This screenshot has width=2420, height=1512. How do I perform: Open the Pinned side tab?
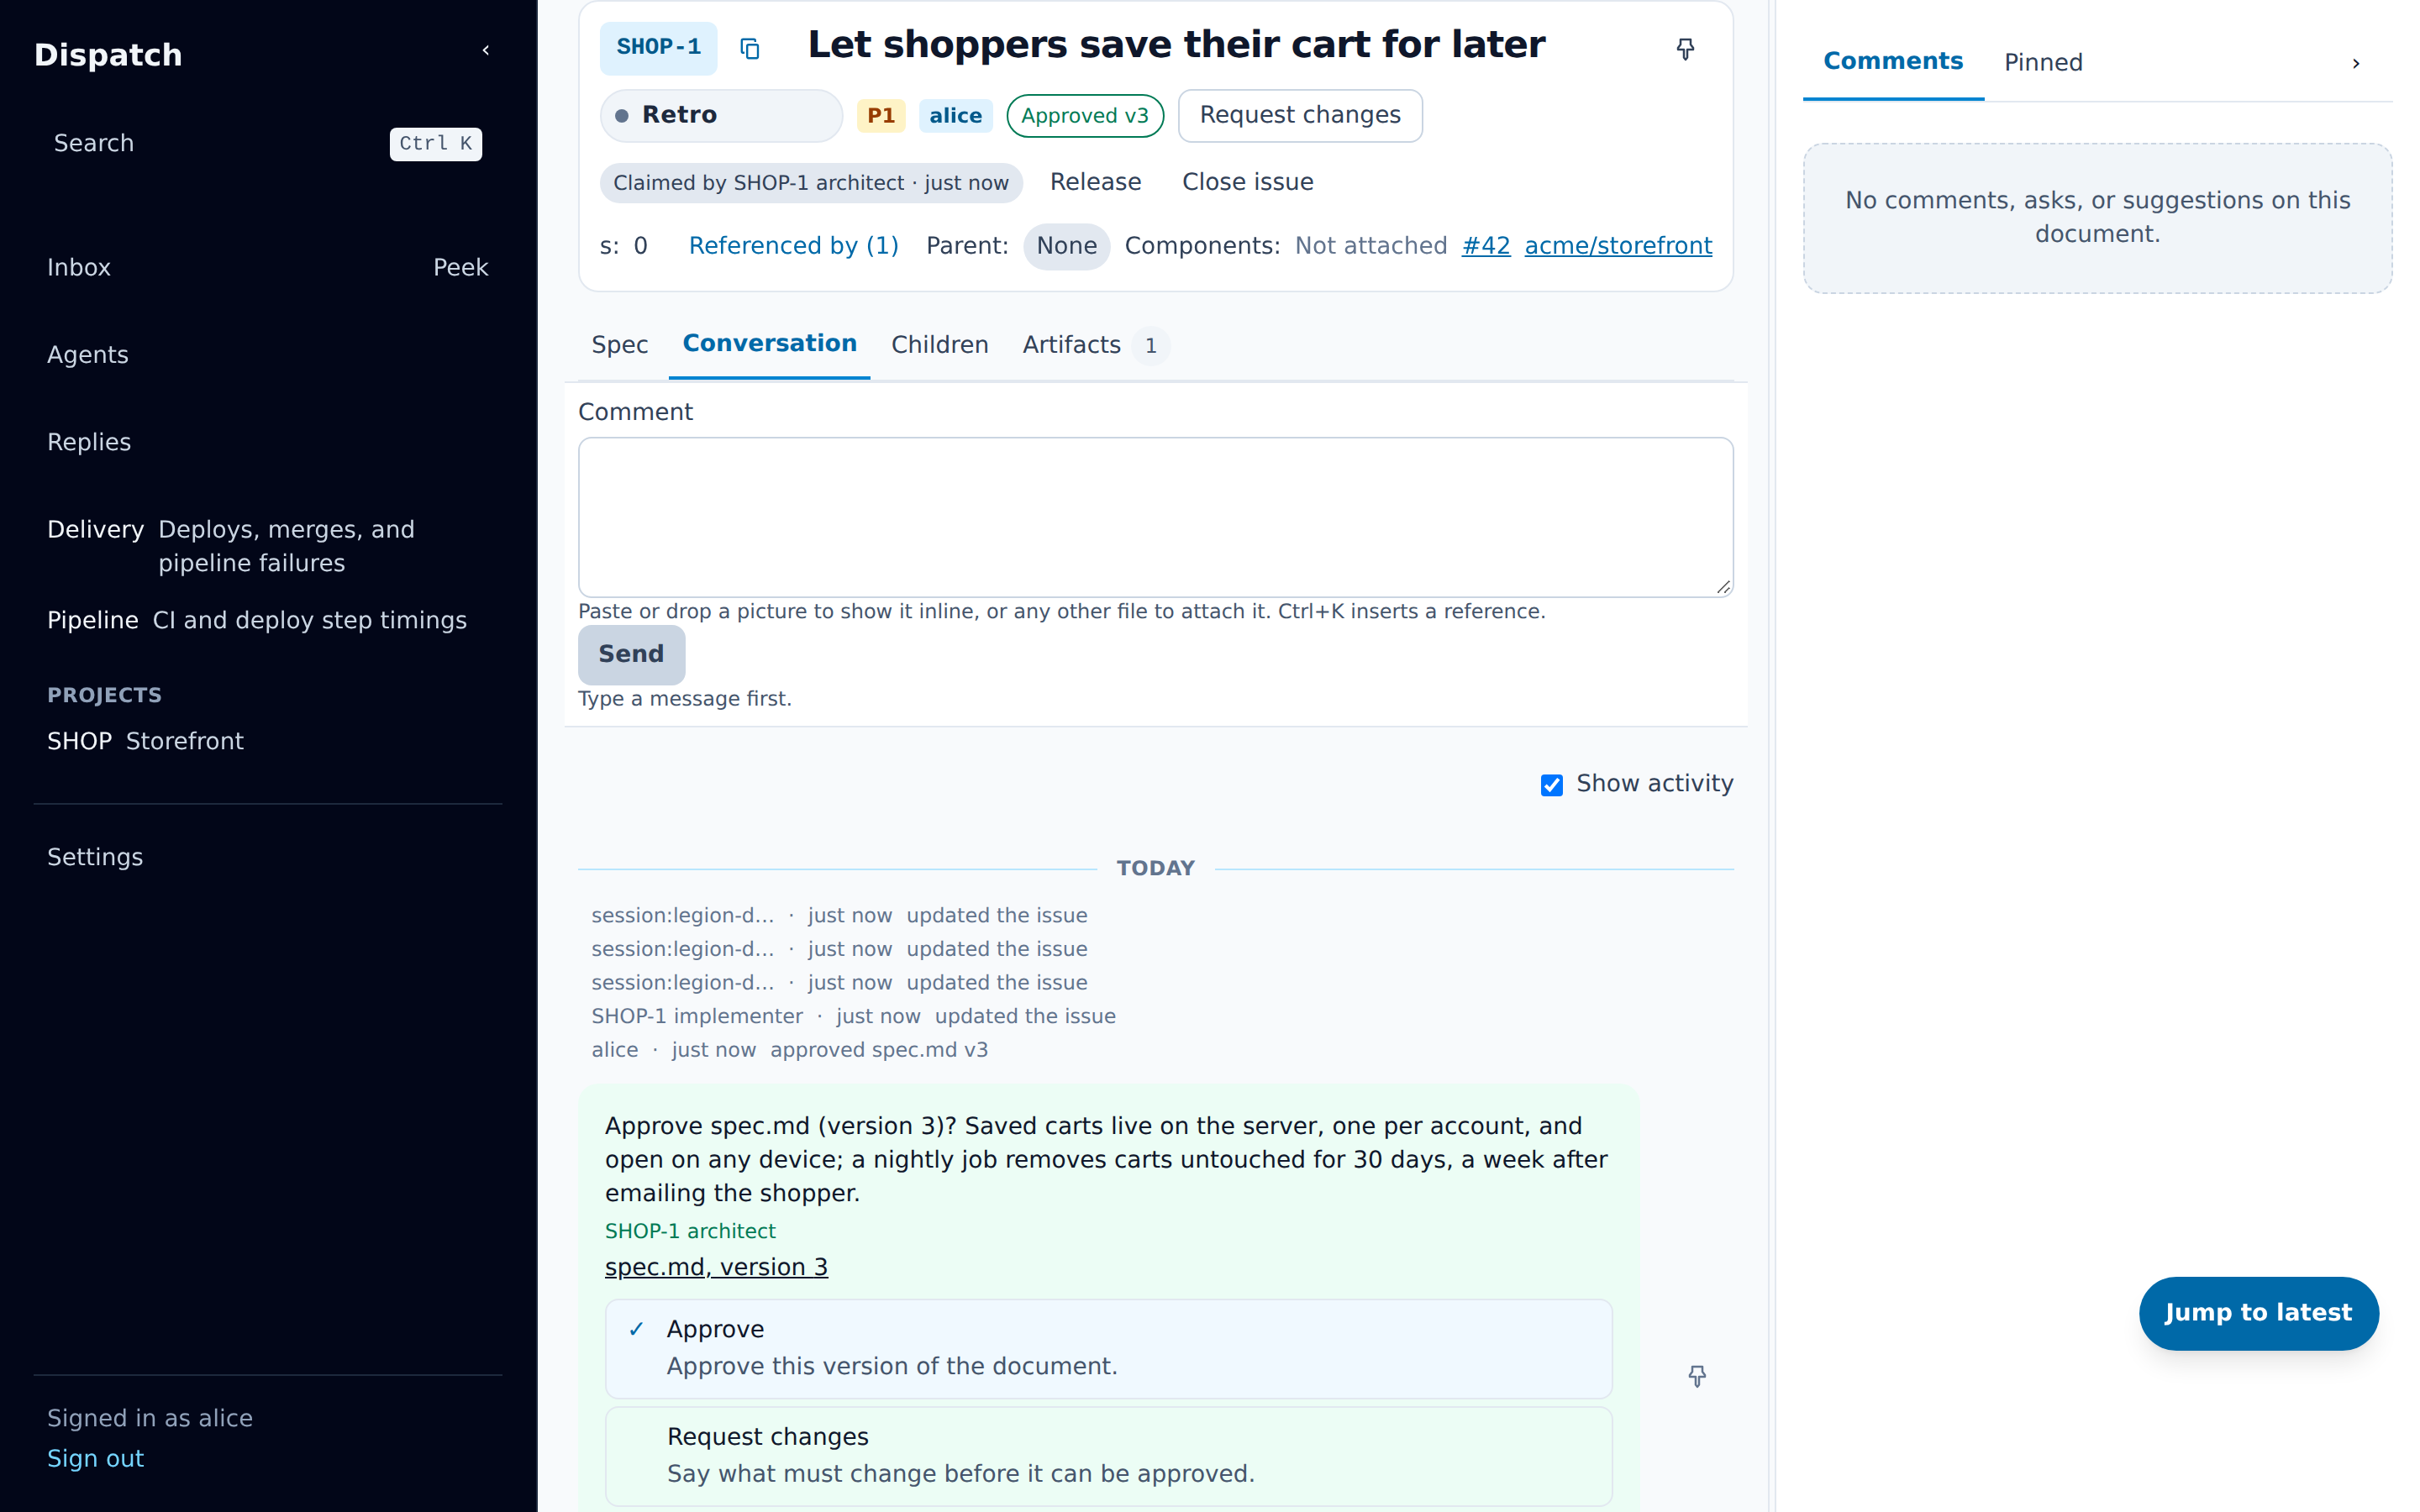pos(2043,63)
